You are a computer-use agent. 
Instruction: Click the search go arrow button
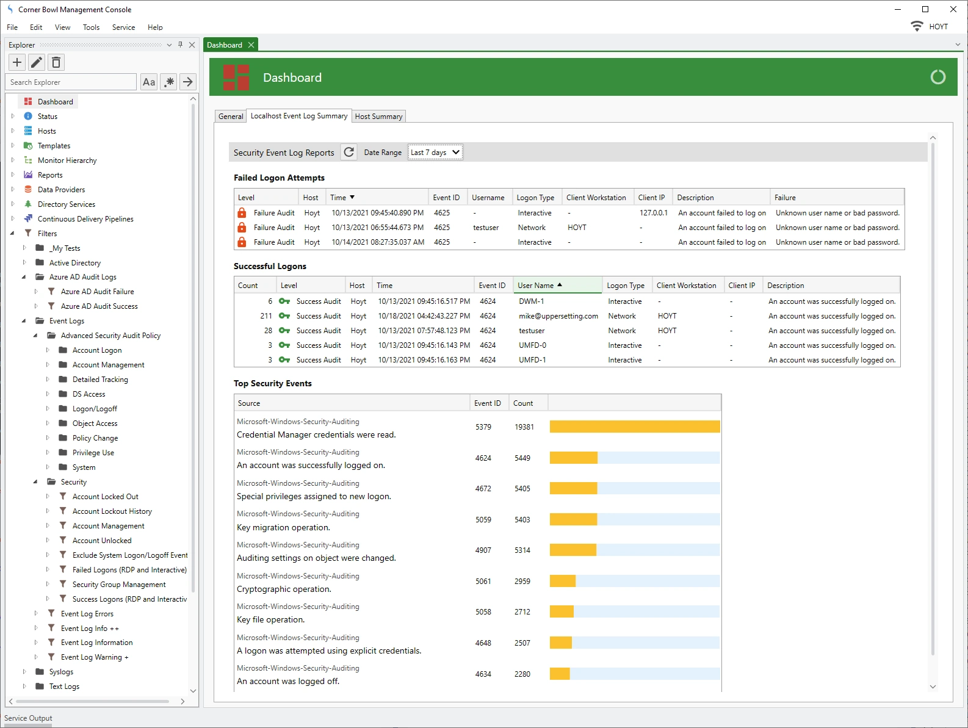[x=188, y=82]
